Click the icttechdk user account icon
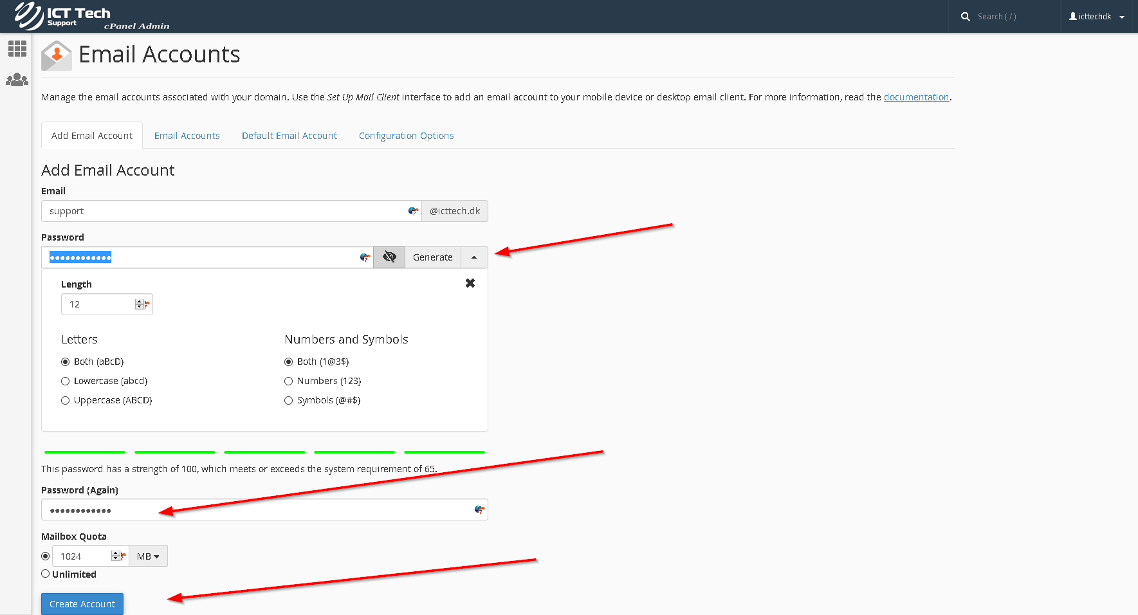This screenshot has width=1138, height=615. point(1073,16)
